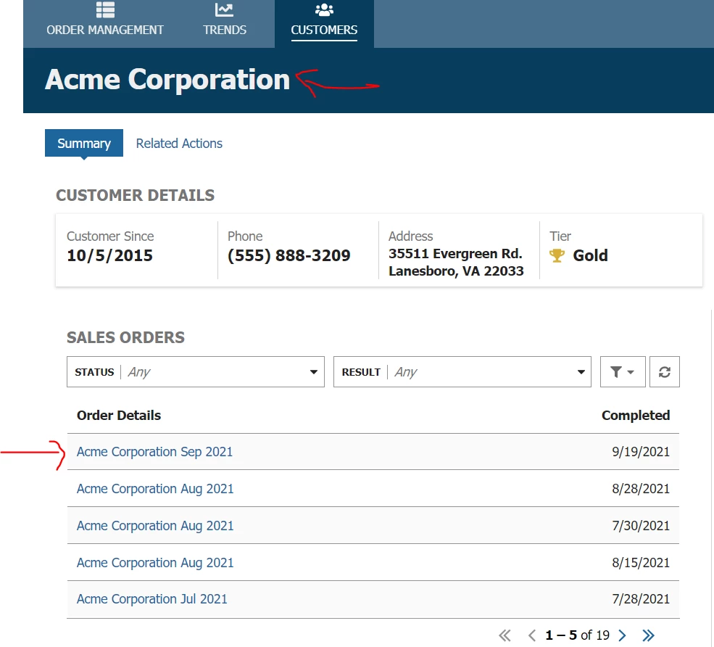Click the gold trophy tier icon
Screen dimensions: 714x647
(x=557, y=255)
